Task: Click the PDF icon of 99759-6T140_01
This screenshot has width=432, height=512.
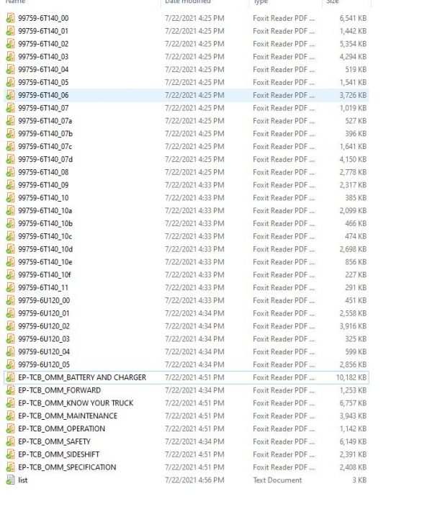Action: [x=11, y=31]
